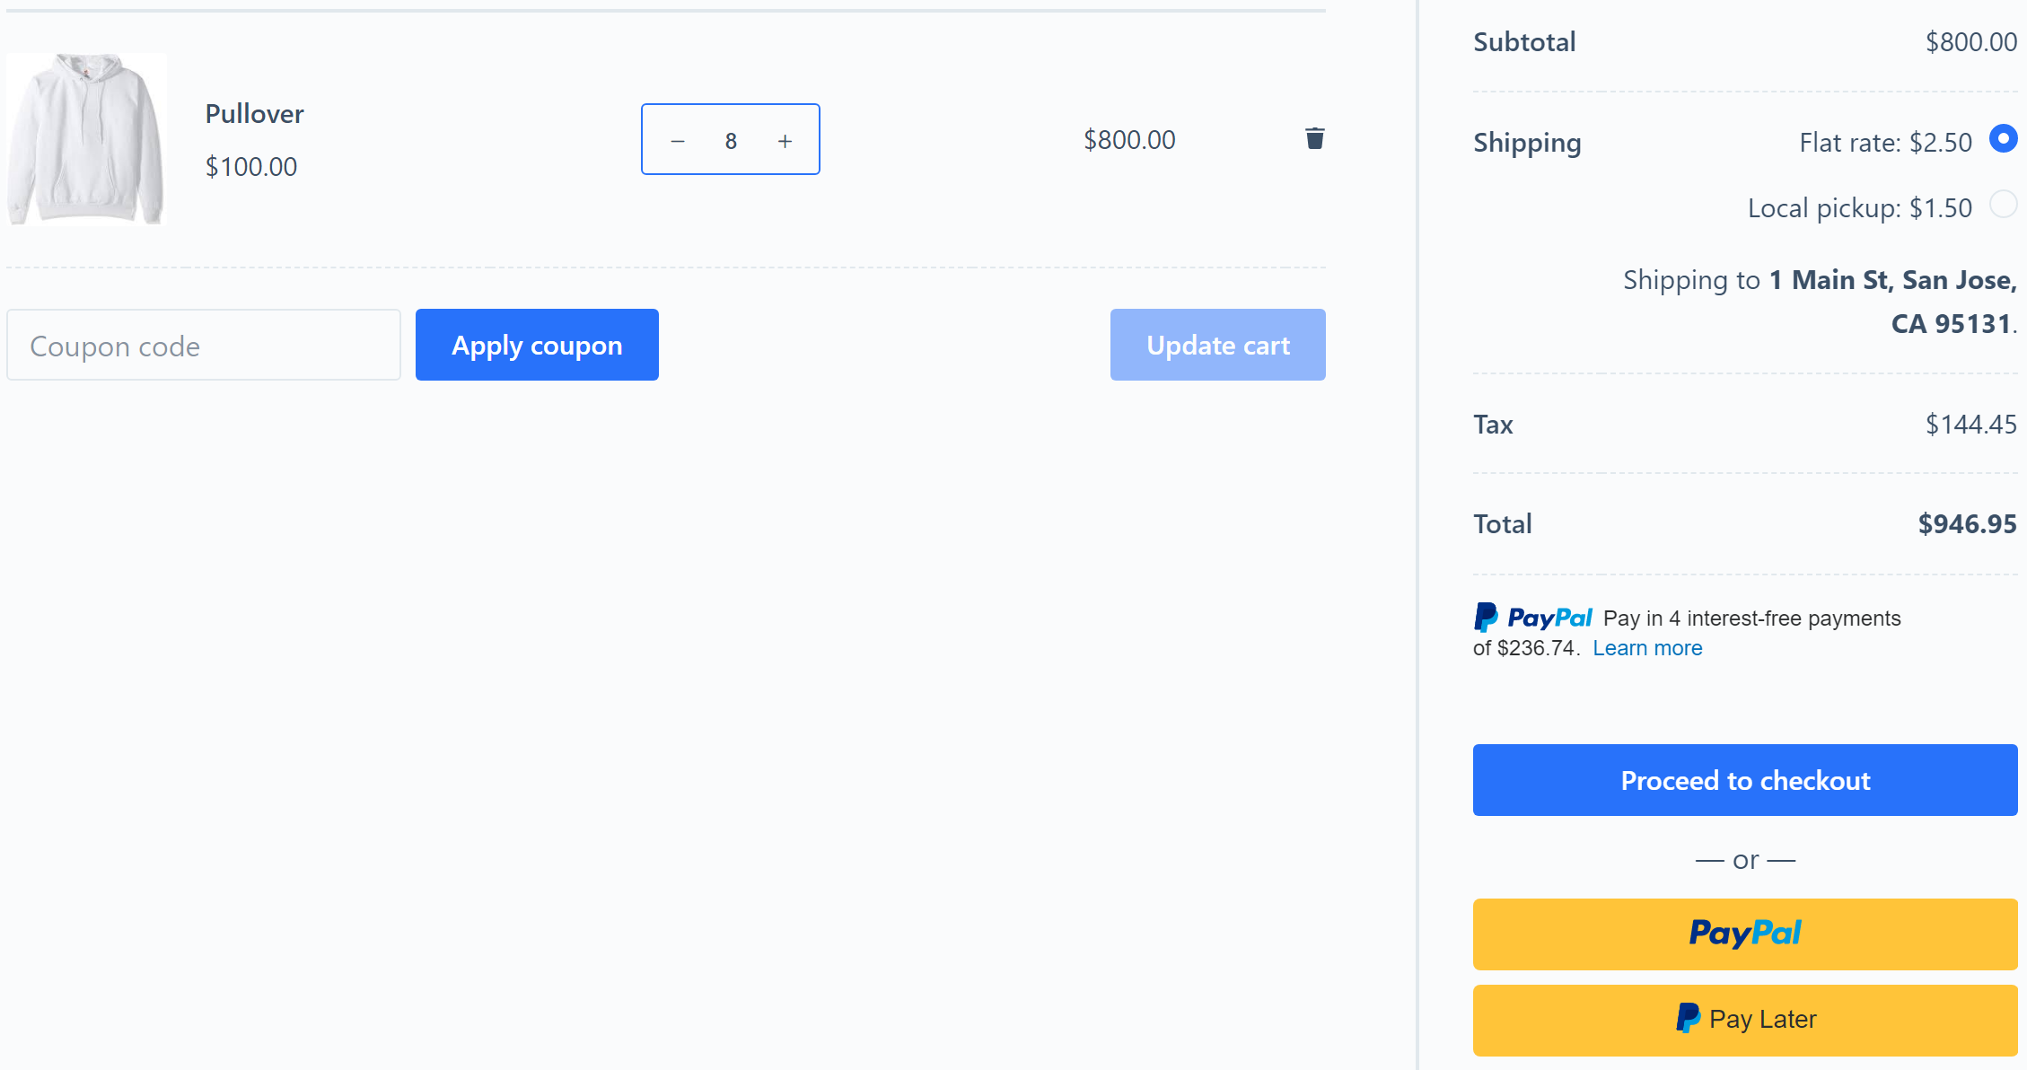Increase Pullover quantity with plus button
Viewport: 2027px width, 1070px height.
[785, 141]
